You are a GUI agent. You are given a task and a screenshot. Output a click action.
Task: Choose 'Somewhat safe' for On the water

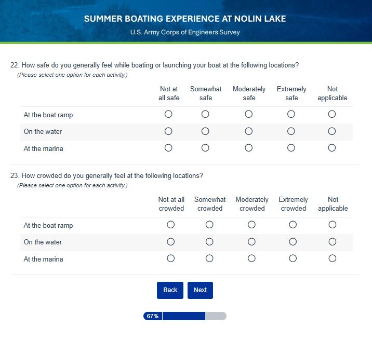pyautogui.click(x=205, y=131)
